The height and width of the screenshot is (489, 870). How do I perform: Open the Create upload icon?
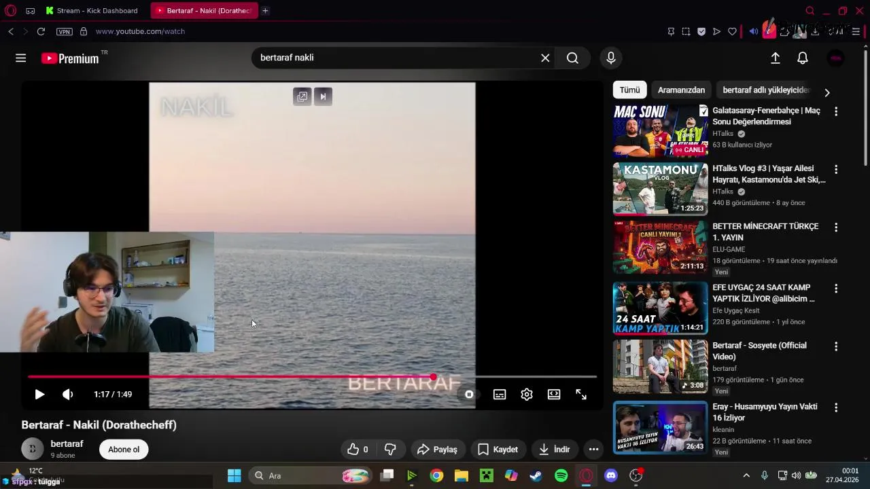click(776, 58)
